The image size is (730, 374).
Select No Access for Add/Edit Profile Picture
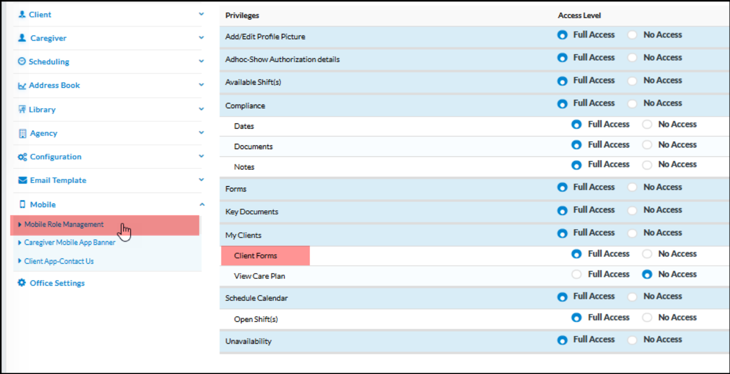pos(632,35)
